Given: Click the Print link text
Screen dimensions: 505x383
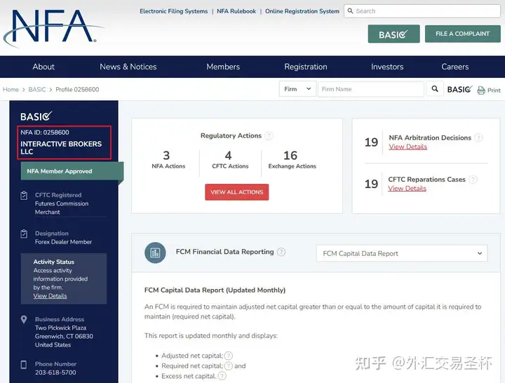Looking at the screenshot, I should [494, 90].
